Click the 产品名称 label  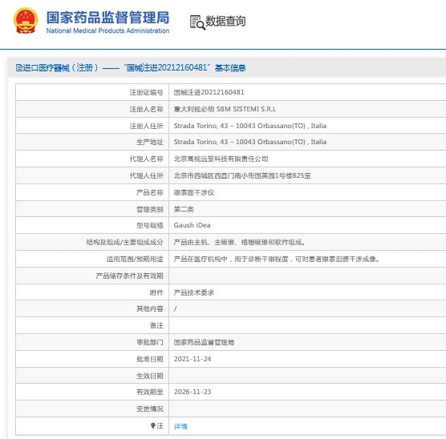(x=150, y=192)
